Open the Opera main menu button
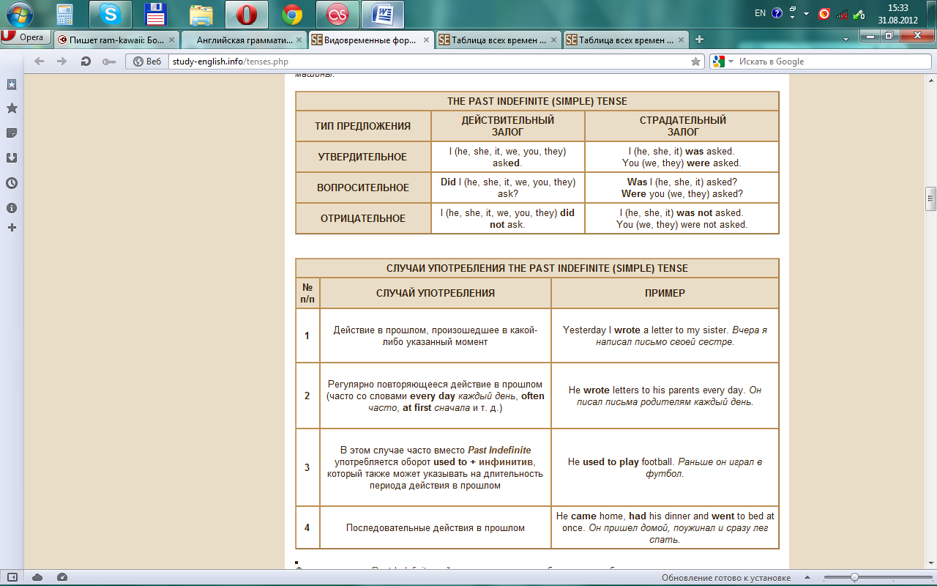 (x=26, y=37)
